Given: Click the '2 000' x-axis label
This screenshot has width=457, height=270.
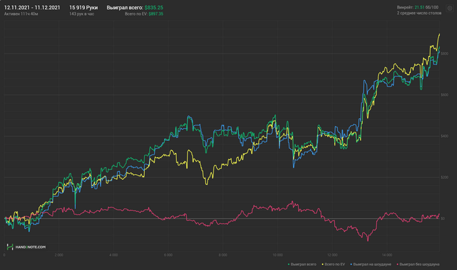Looking at the screenshot, I should [59, 255].
